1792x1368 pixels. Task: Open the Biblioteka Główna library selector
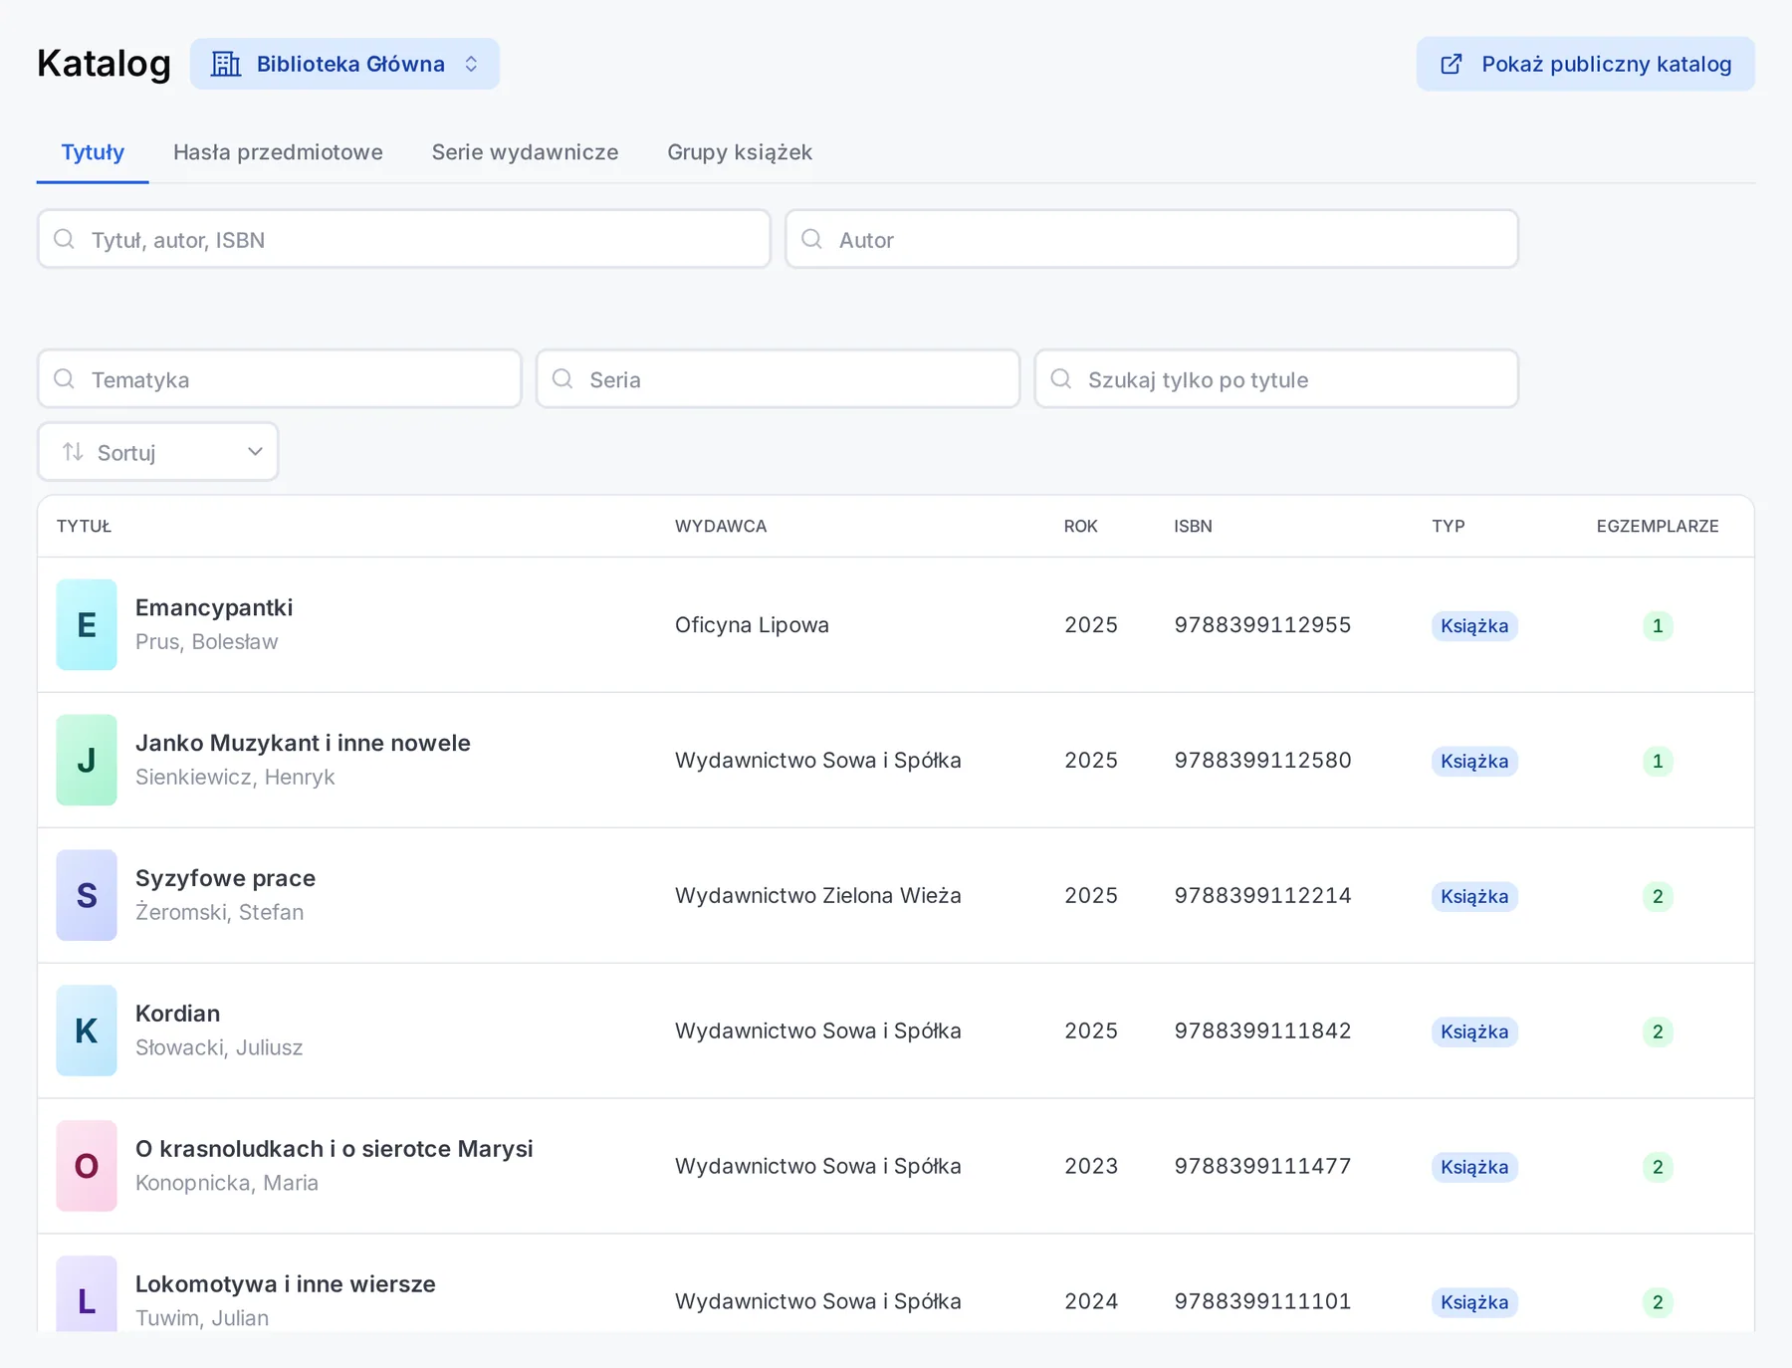pyautogui.click(x=344, y=64)
